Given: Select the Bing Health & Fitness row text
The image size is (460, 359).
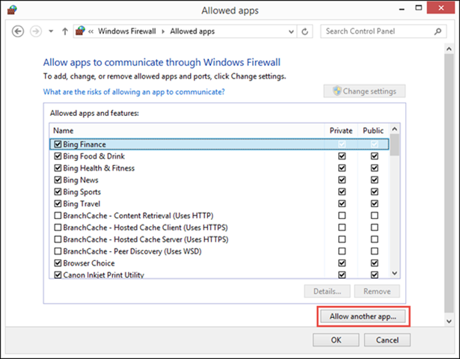Looking at the screenshot, I should coord(99,168).
